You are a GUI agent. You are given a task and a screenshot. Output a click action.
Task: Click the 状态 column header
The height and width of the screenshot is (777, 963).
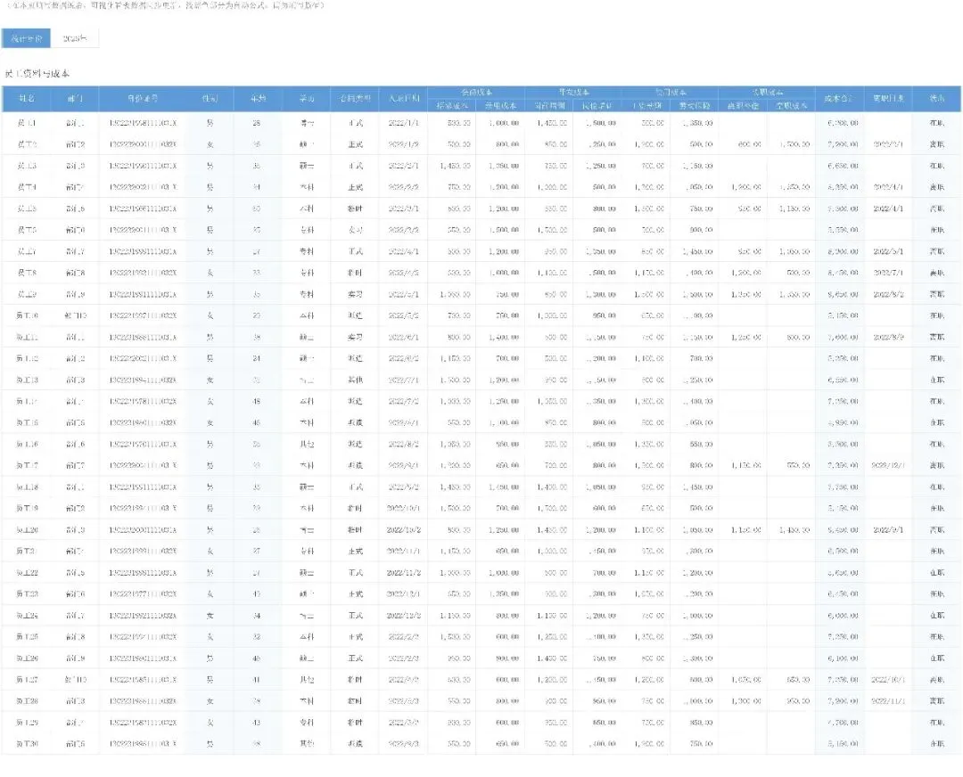(936, 98)
